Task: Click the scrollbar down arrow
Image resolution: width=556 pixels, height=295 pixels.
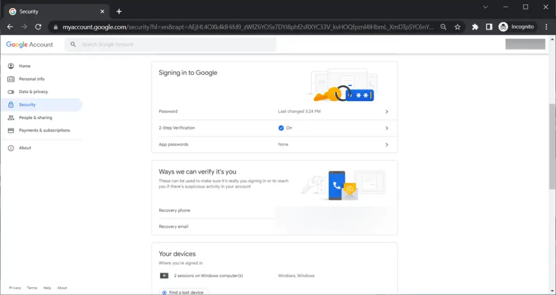Action: tap(552, 291)
